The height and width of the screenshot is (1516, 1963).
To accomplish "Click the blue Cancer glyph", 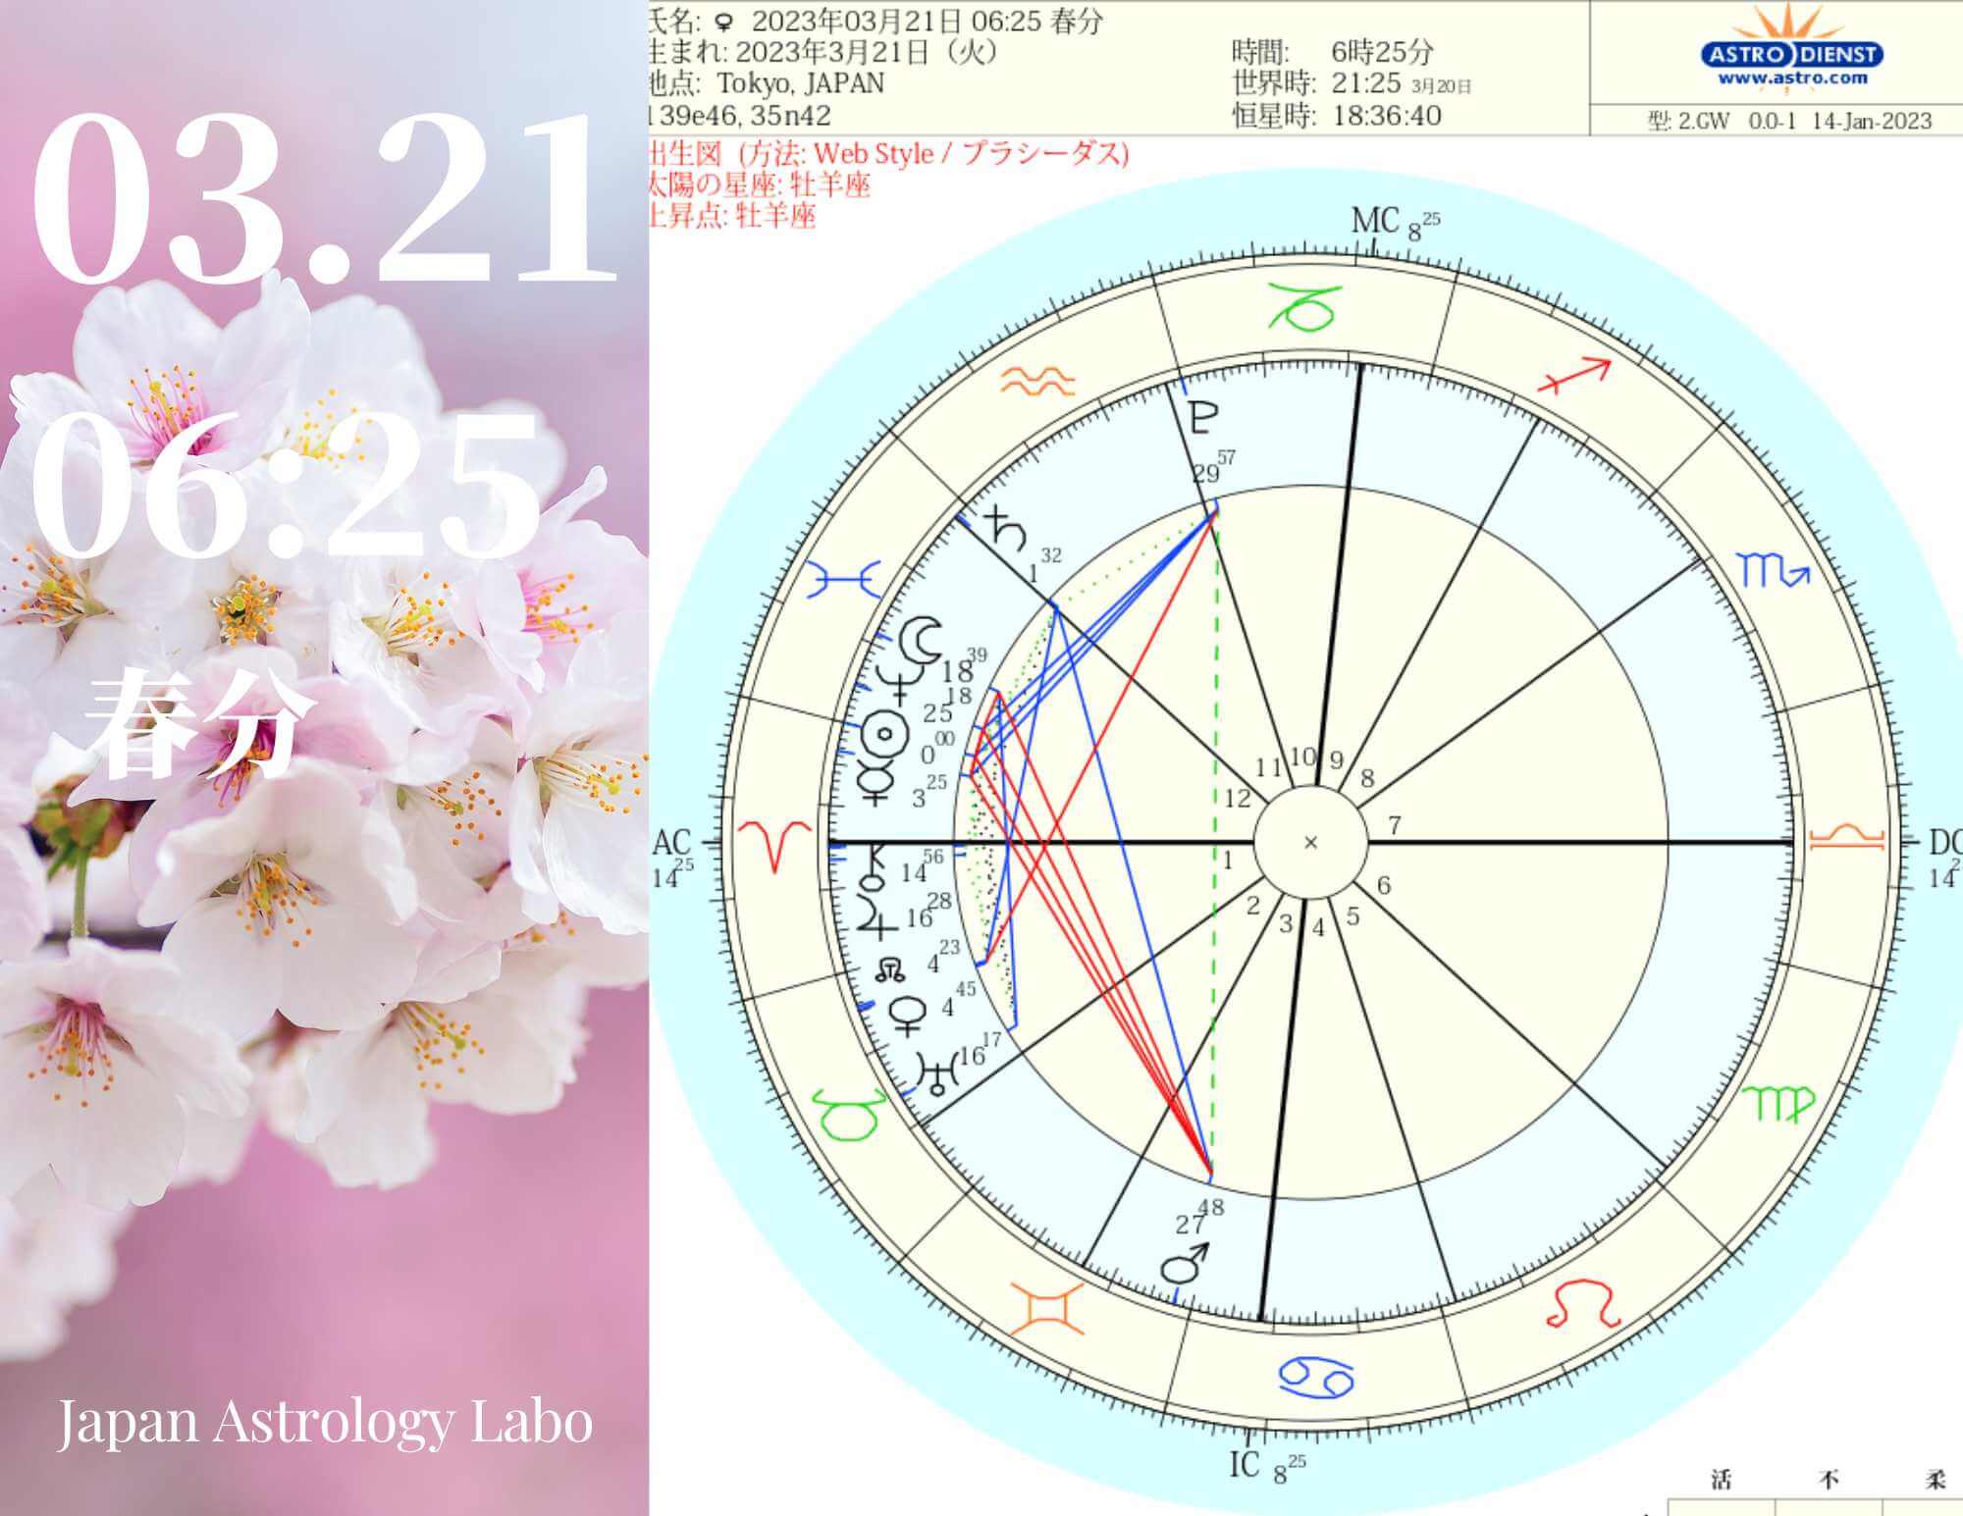I will tap(1315, 1378).
